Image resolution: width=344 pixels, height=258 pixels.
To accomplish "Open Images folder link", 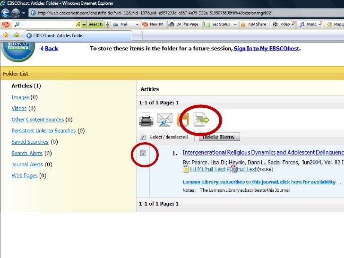I will 20,97.
